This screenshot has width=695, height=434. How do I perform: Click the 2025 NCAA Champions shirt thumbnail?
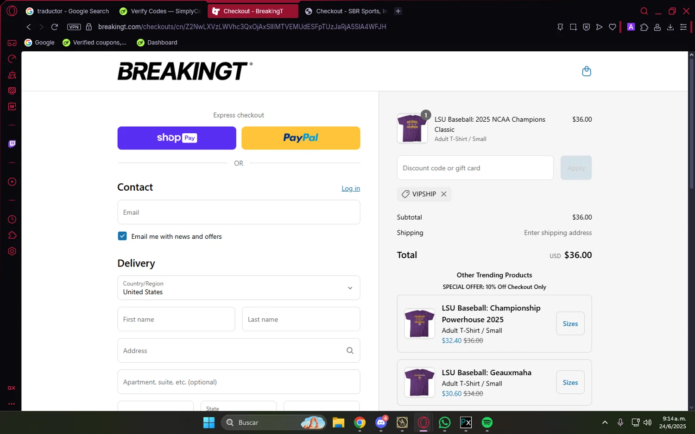coord(412,129)
